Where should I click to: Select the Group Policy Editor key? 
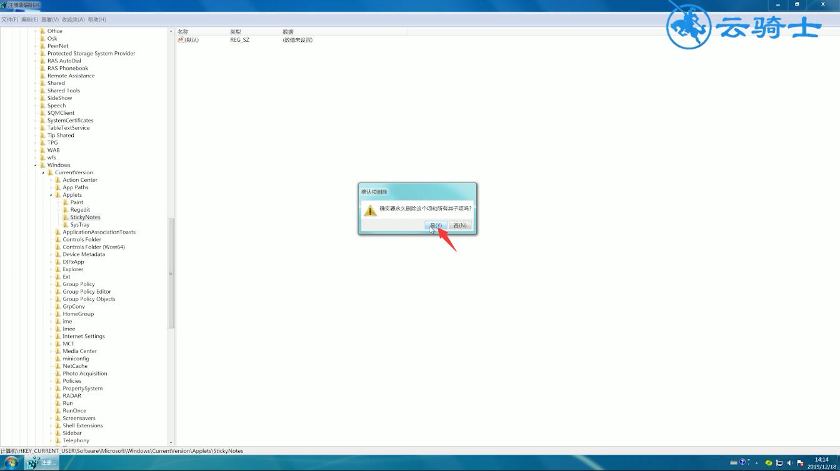click(x=87, y=292)
